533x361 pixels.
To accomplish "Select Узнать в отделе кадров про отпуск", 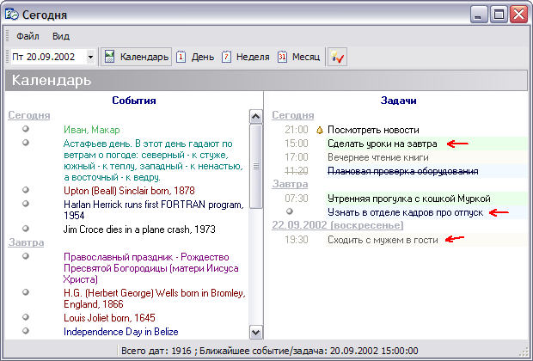I will 405,212.
